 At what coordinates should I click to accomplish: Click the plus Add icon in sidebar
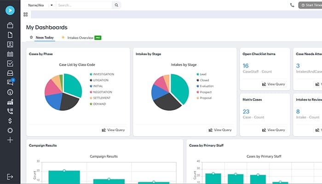(10, 140)
